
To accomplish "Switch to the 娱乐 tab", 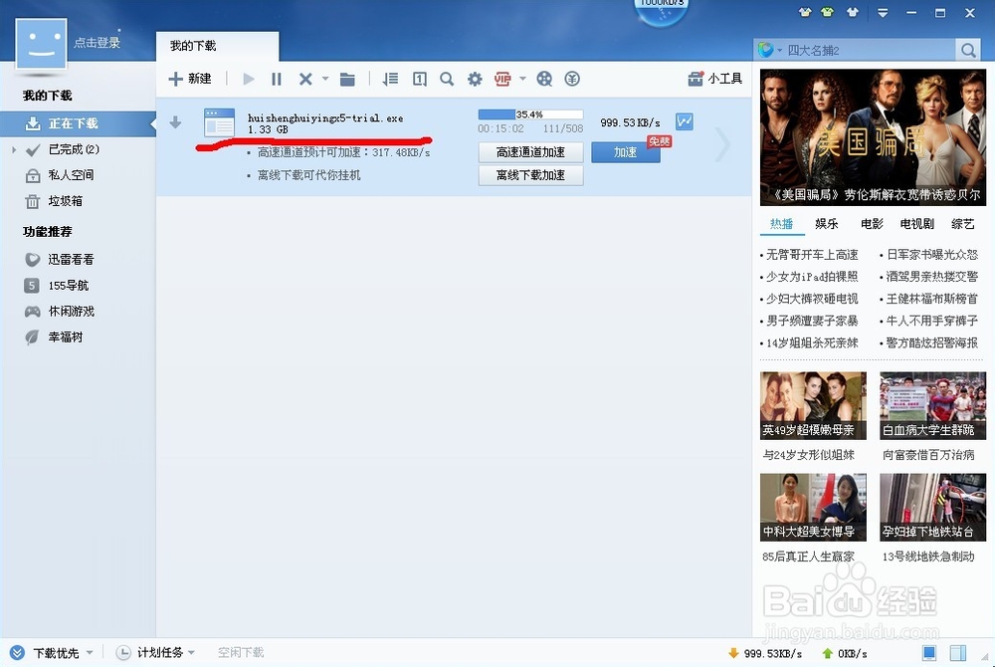I will (x=827, y=223).
